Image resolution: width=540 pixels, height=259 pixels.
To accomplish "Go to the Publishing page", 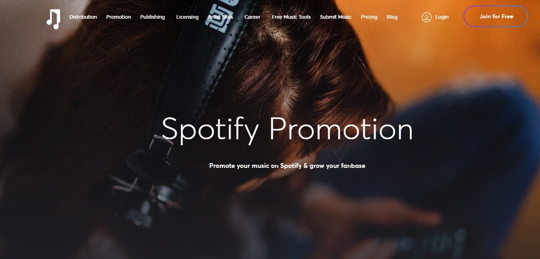I will click(153, 17).
